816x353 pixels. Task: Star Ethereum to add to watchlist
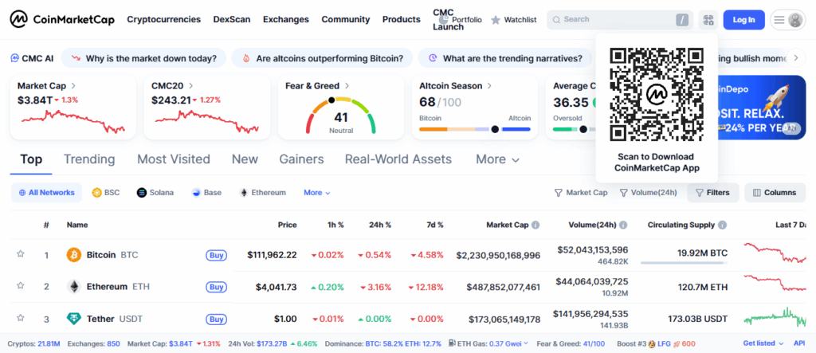pyautogui.click(x=21, y=287)
